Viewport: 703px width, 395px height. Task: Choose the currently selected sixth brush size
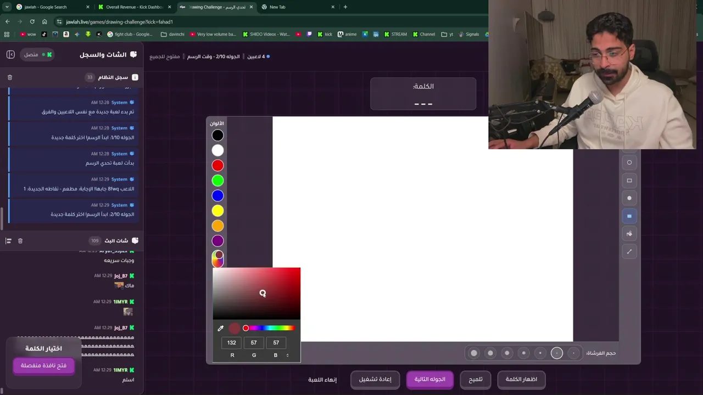[557, 353]
